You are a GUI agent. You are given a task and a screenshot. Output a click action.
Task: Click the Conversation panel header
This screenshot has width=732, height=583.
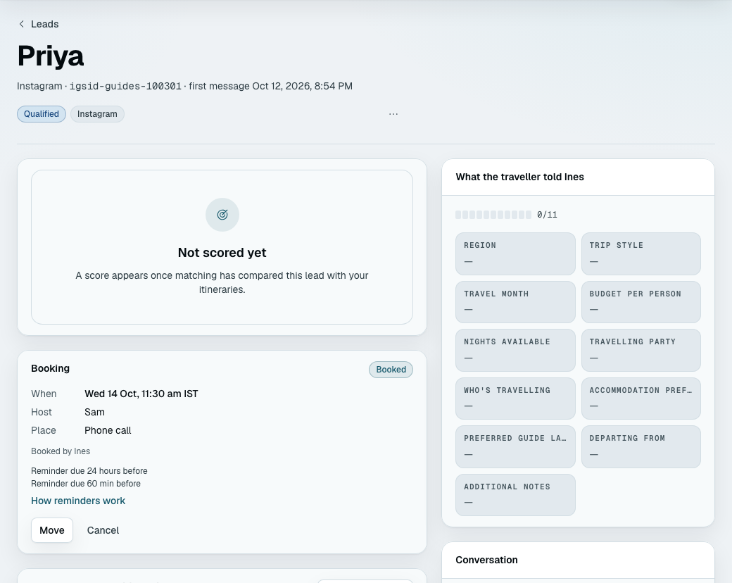pos(578,560)
